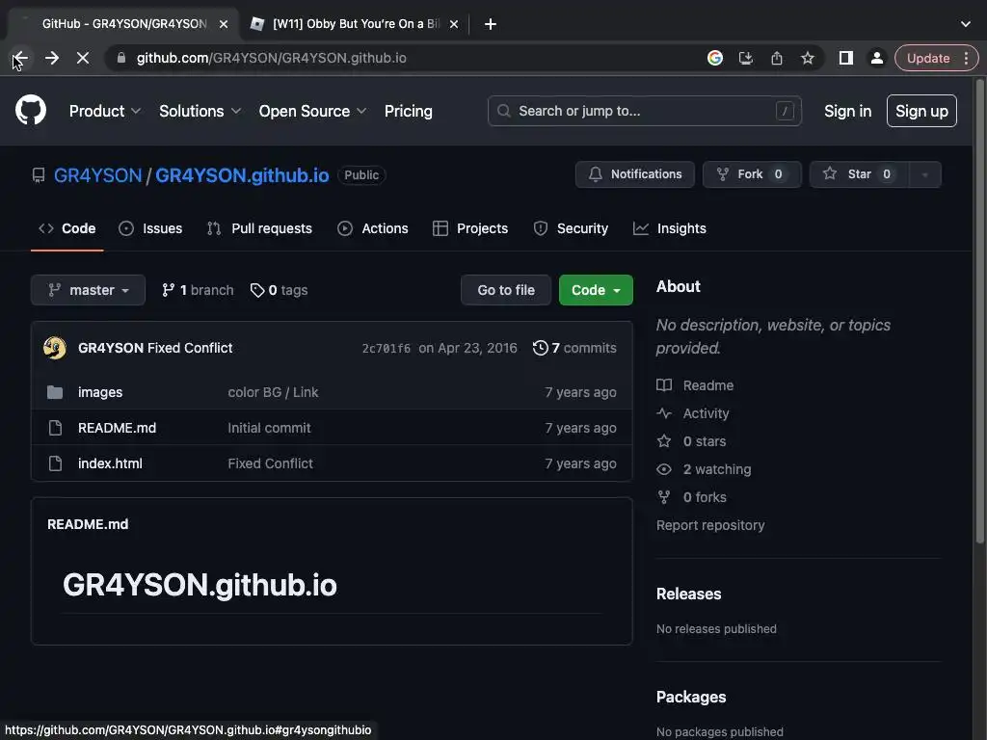Open the Insights tab
987x740 pixels.
click(x=670, y=228)
